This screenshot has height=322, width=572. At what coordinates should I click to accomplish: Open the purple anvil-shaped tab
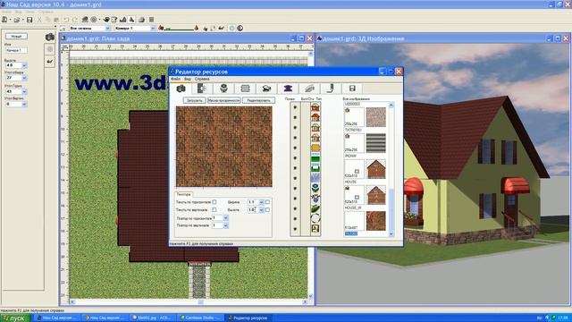[288, 89]
